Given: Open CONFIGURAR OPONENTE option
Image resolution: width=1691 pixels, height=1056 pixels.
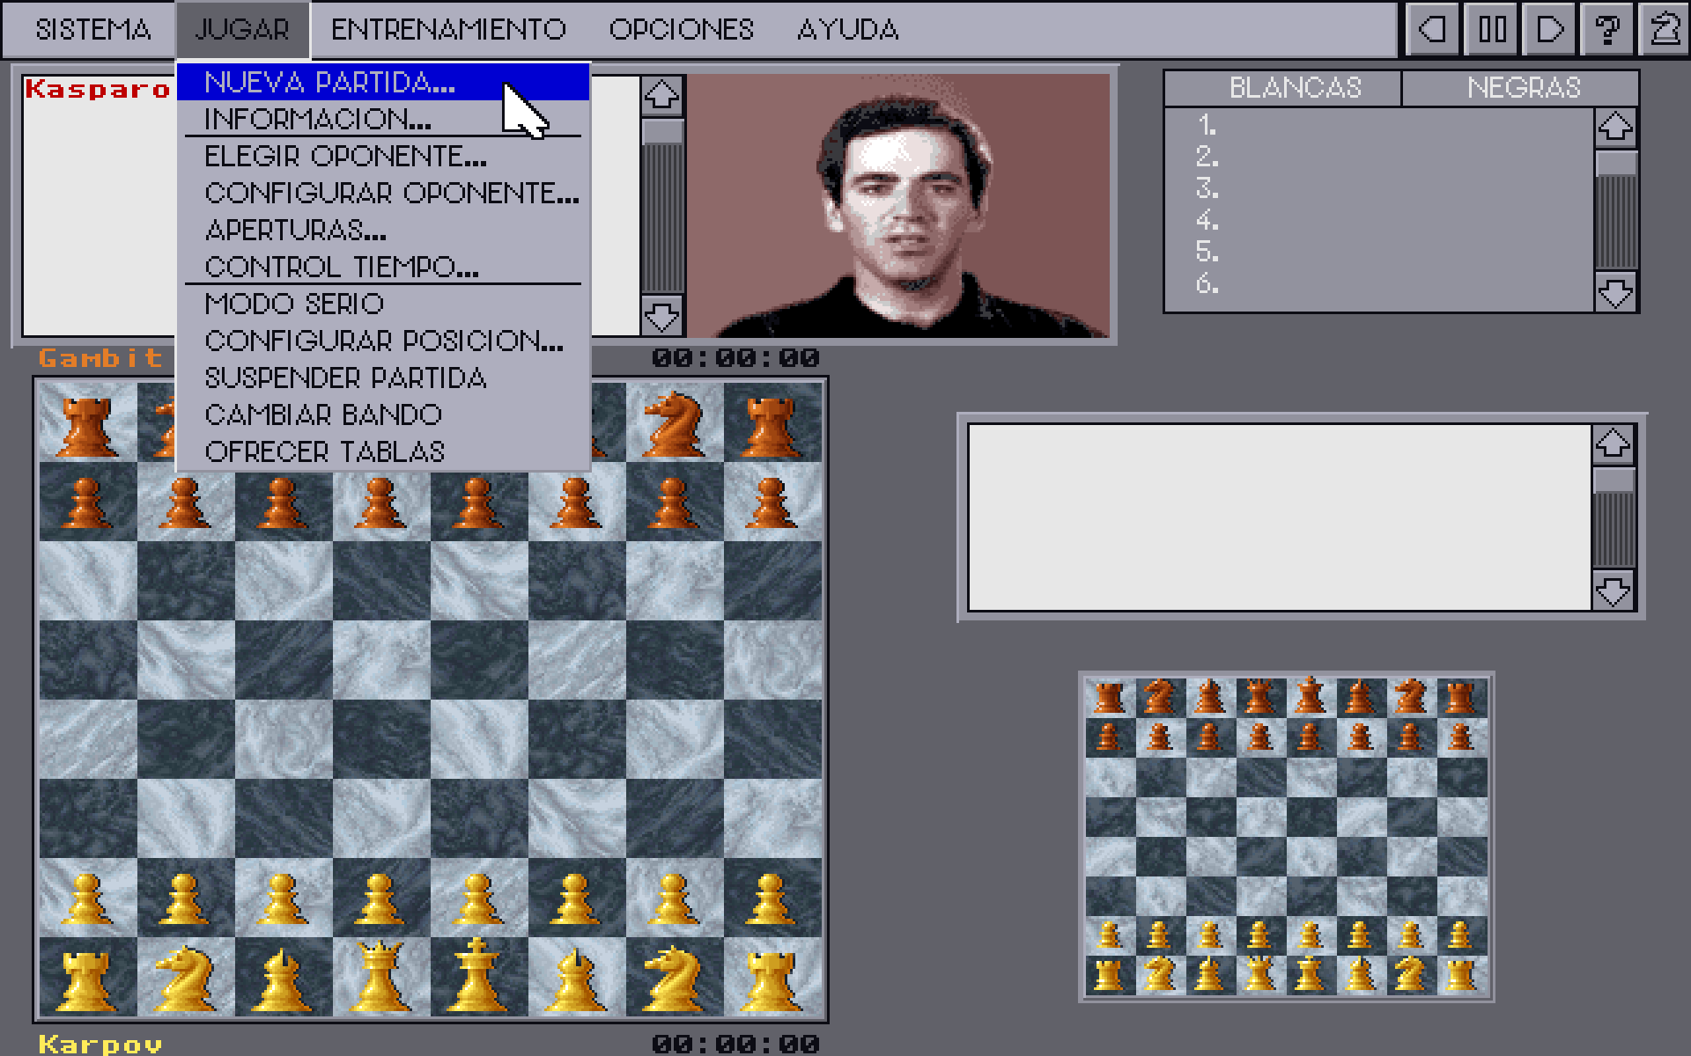Looking at the screenshot, I should pyautogui.click(x=383, y=194).
